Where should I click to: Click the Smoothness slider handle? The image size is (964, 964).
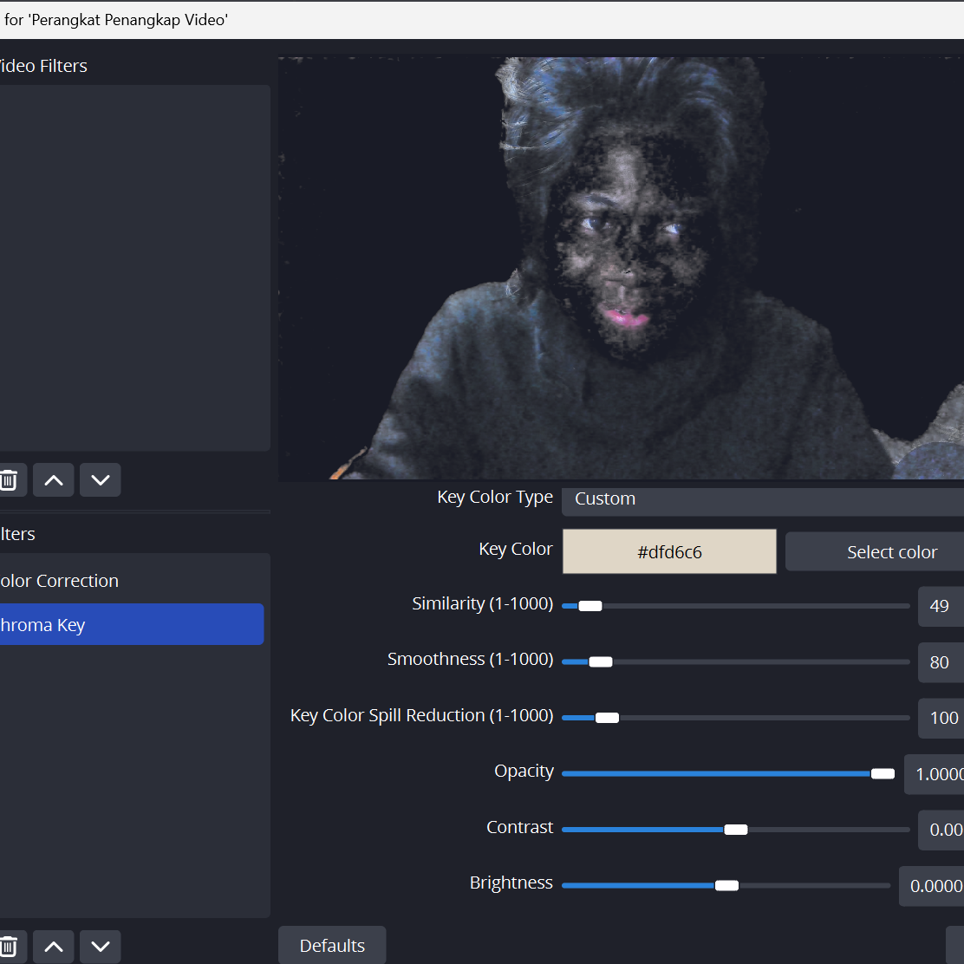tap(601, 662)
